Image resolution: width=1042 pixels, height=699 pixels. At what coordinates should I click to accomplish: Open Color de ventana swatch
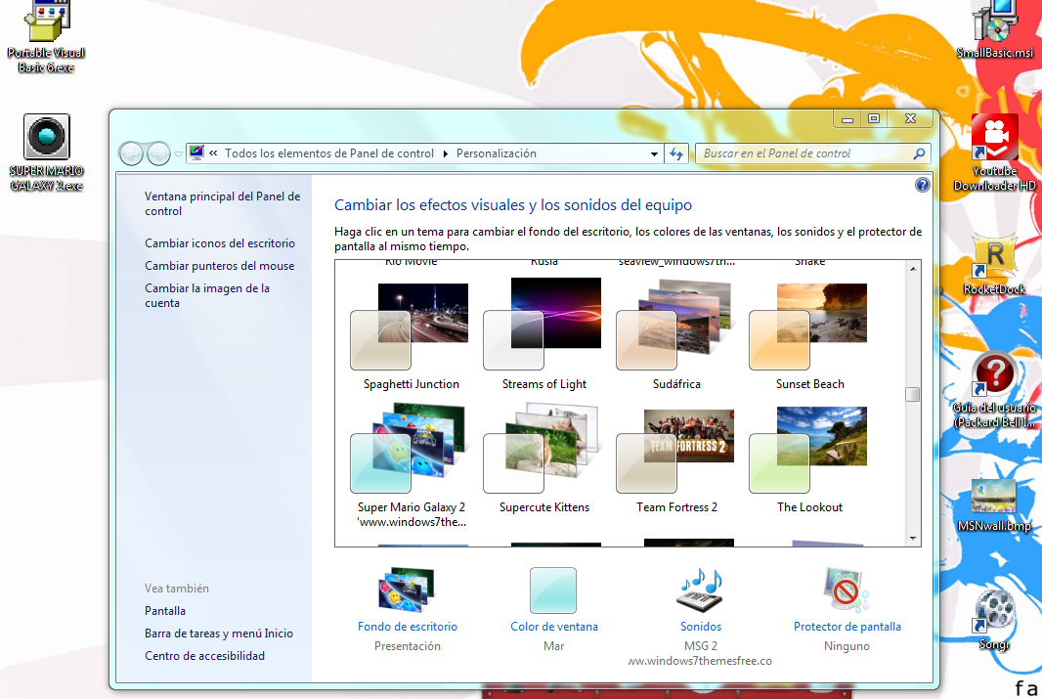(553, 590)
